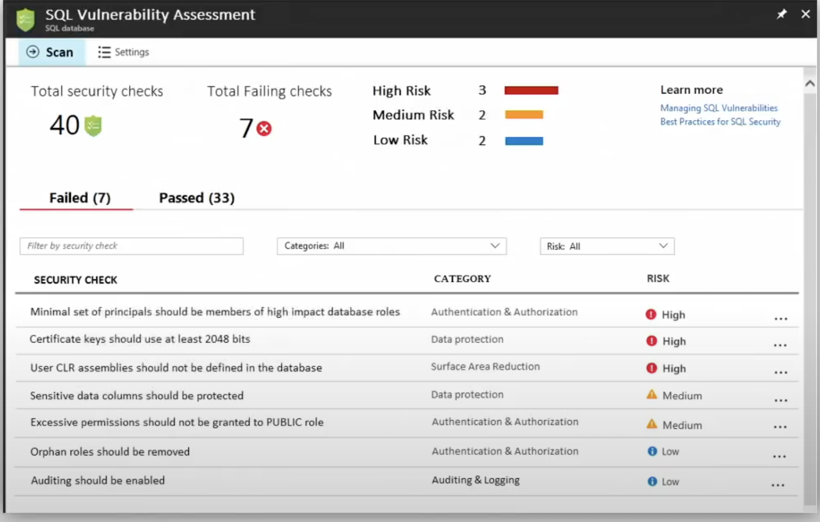Open the Risk: All dropdown
The width and height of the screenshot is (820, 522).
607,246
